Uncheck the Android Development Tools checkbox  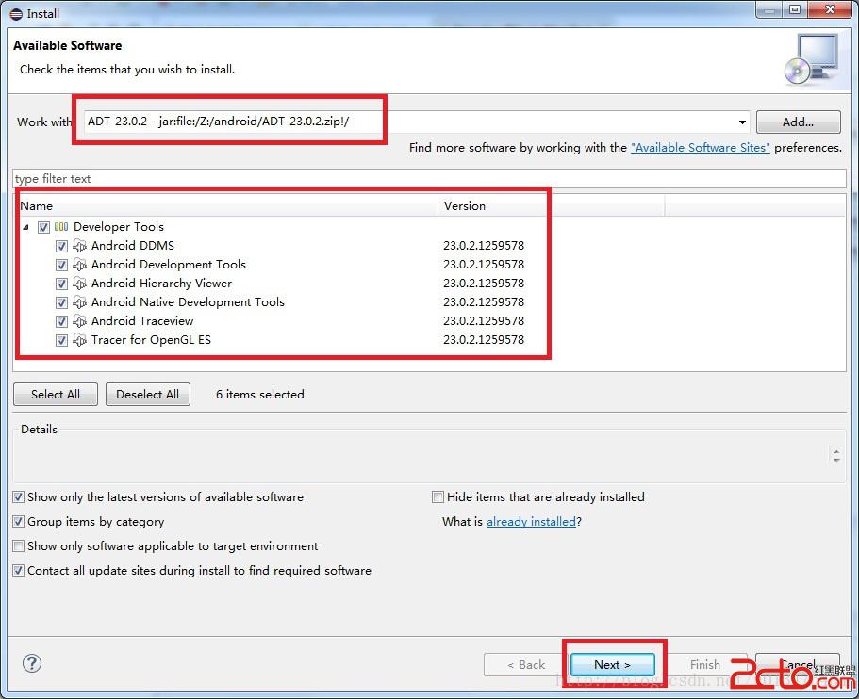(61, 265)
